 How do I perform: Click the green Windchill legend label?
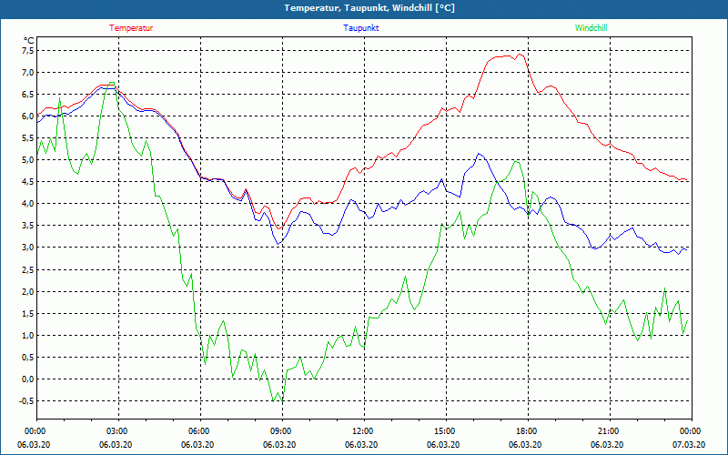pos(591,28)
